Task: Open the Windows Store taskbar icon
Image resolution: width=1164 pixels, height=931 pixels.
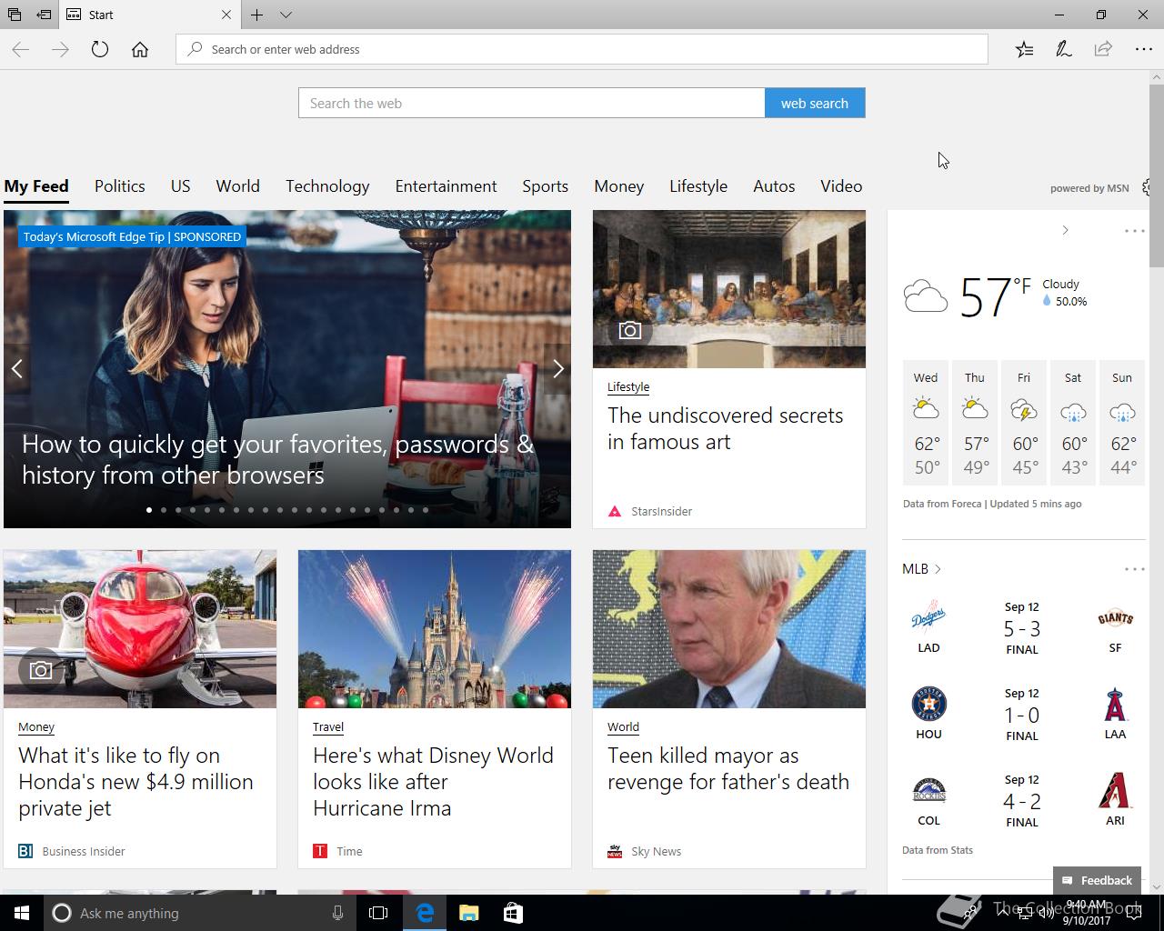Action: tap(513, 913)
